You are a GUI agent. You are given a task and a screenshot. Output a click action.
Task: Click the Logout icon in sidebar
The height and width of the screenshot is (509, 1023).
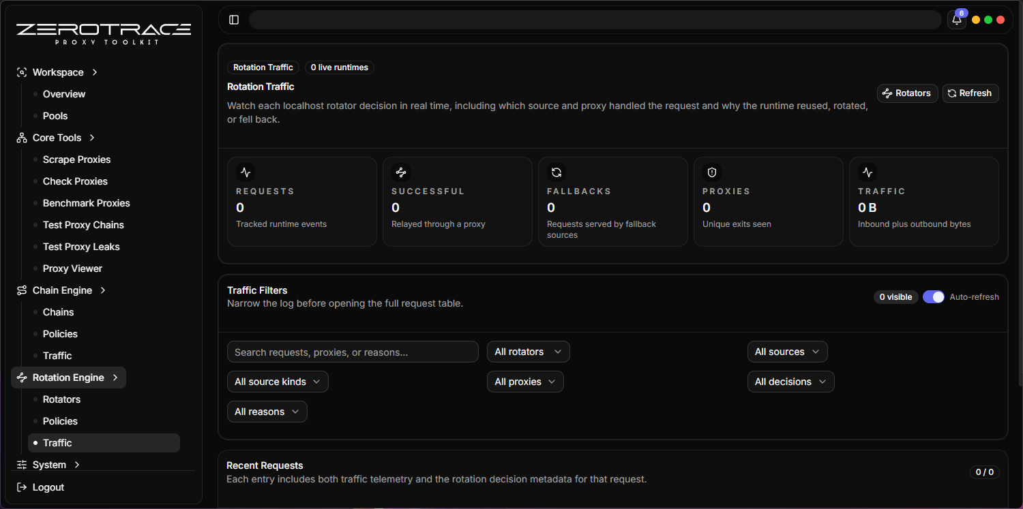(22, 487)
